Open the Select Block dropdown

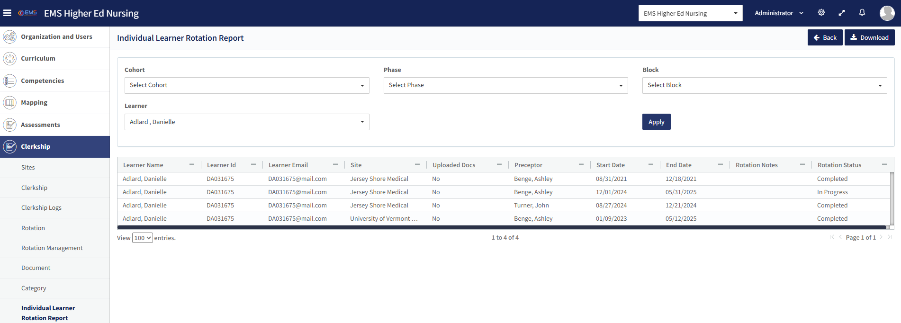coord(764,85)
